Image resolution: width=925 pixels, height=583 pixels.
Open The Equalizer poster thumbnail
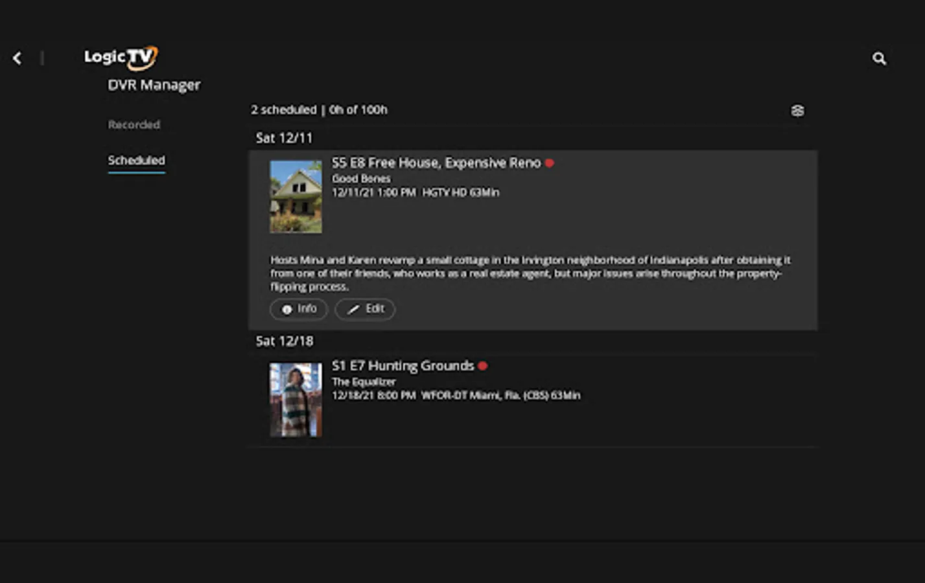(296, 400)
